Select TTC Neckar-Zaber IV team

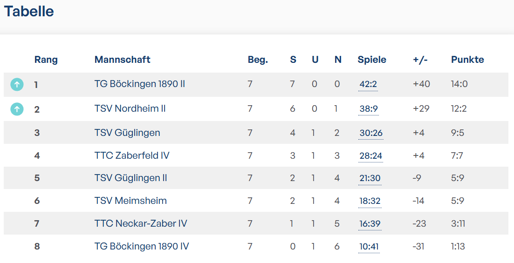[x=141, y=224]
